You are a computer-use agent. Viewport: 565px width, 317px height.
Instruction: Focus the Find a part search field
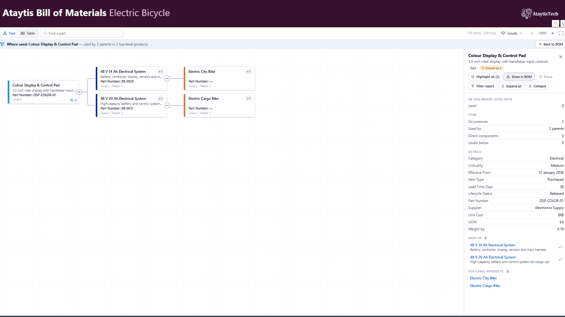point(82,33)
